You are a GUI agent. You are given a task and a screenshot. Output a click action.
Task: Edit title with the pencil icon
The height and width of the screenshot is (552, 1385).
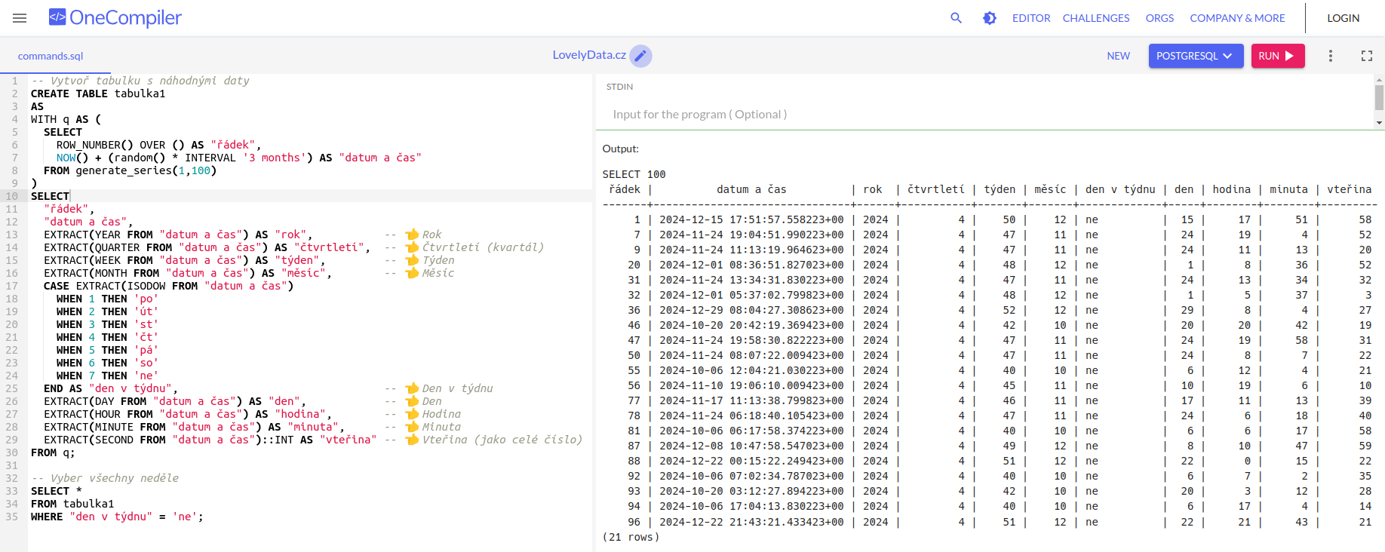coord(640,56)
